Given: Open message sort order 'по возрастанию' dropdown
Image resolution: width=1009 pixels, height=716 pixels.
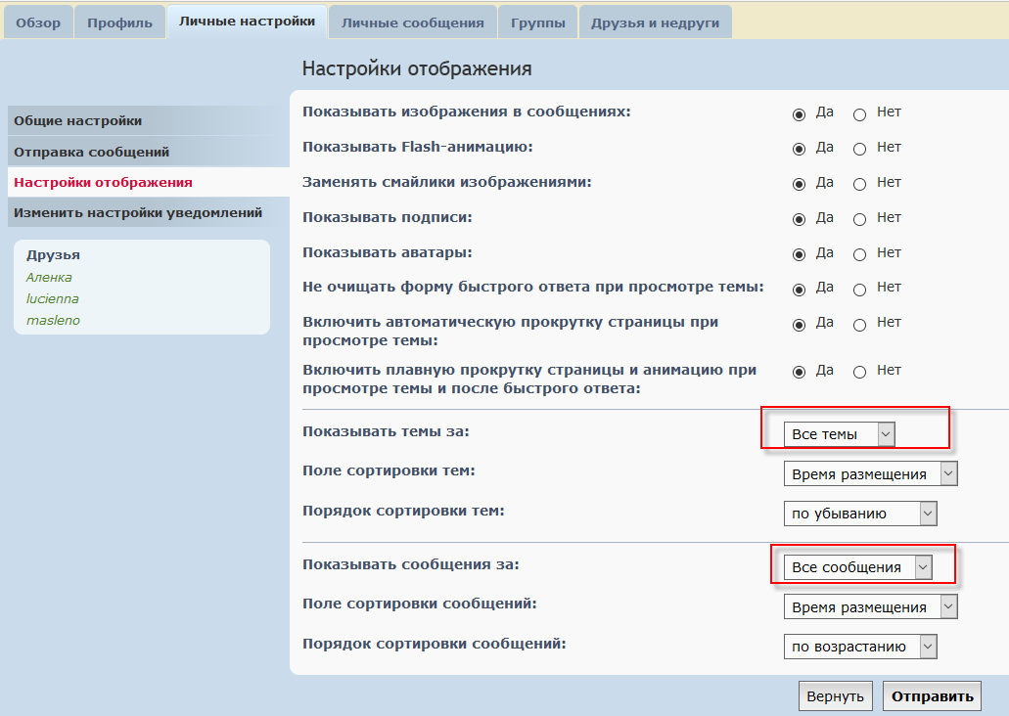Looking at the screenshot, I should pos(860,647).
